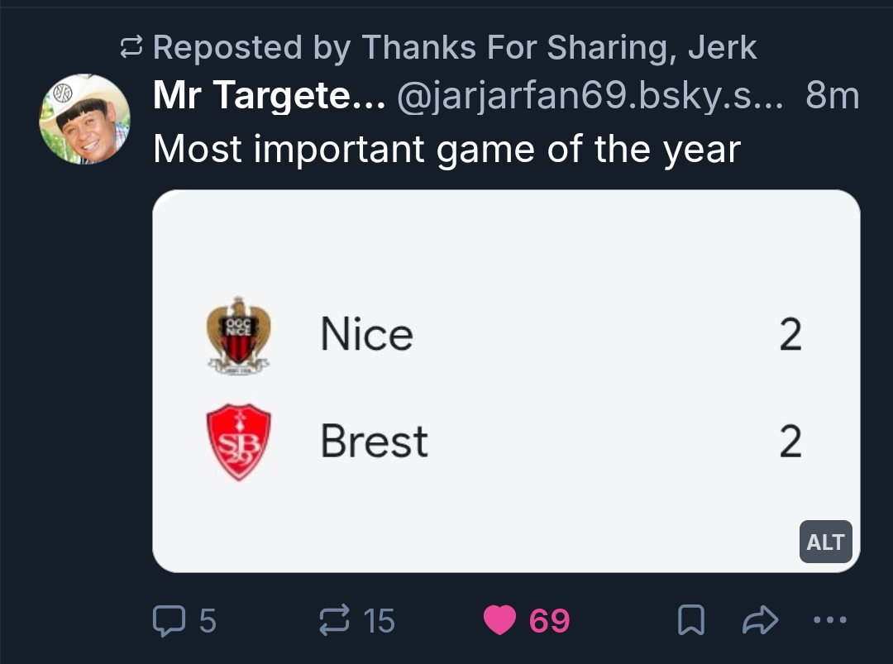893x664 pixels.
Task: Click the repost count 15
Action: 380,619
